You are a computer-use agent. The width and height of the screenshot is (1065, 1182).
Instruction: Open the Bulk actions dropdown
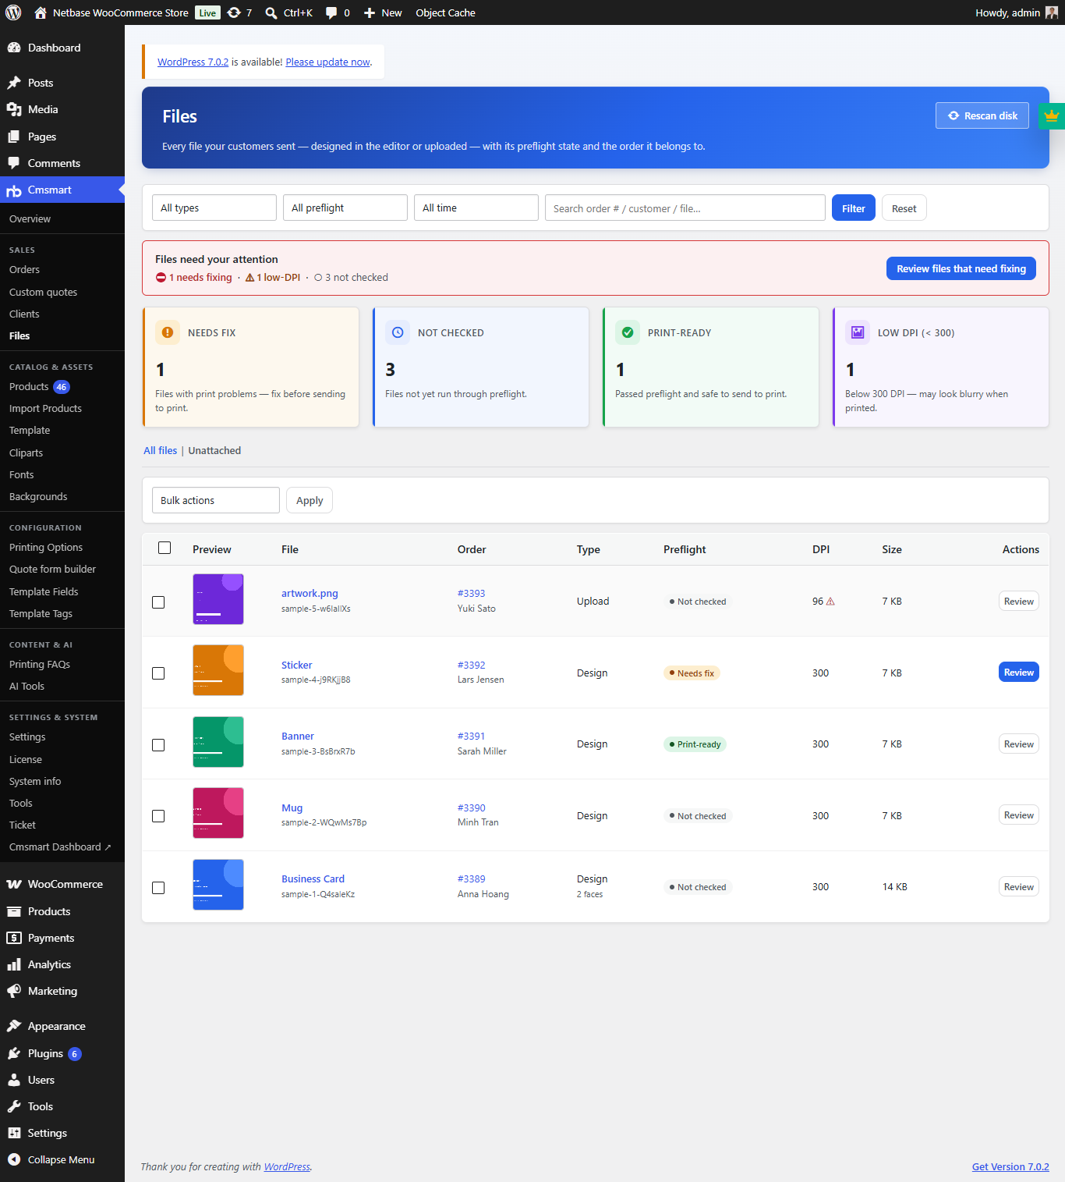pos(216,500)
